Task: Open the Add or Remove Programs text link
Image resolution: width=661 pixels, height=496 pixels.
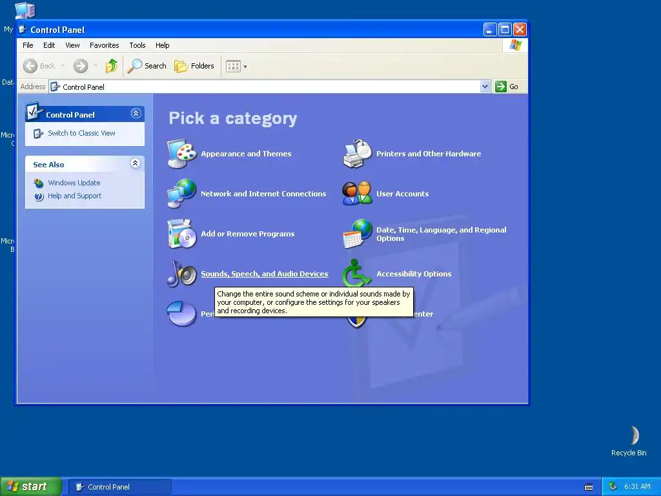Action: click(x=248, y=234)
